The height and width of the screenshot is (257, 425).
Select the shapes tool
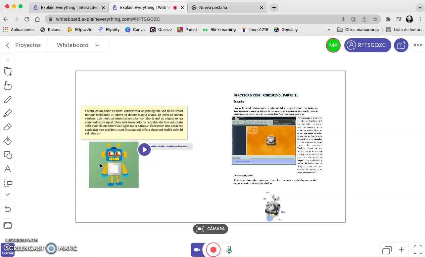(8, 155)
